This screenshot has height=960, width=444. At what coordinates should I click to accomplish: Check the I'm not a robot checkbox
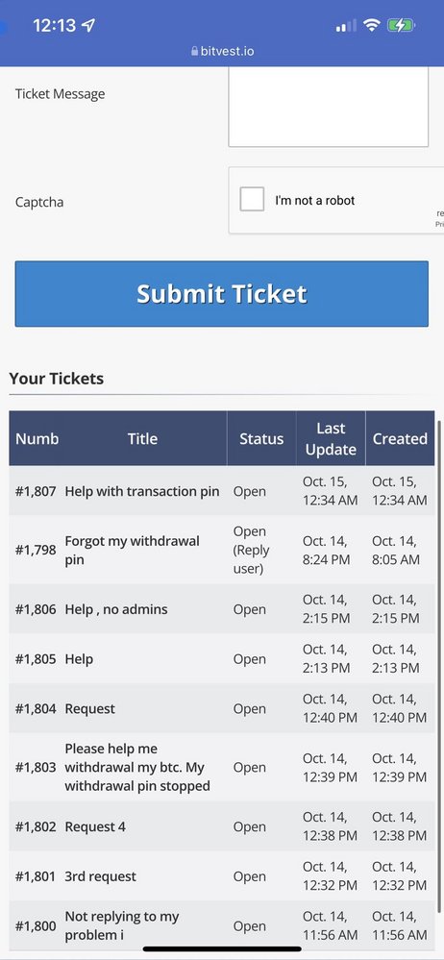(252, 200)
